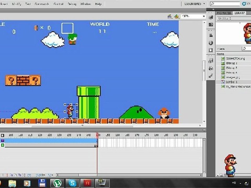
Task: Open the library document name dropdown
Action: (x=234, y=19)
